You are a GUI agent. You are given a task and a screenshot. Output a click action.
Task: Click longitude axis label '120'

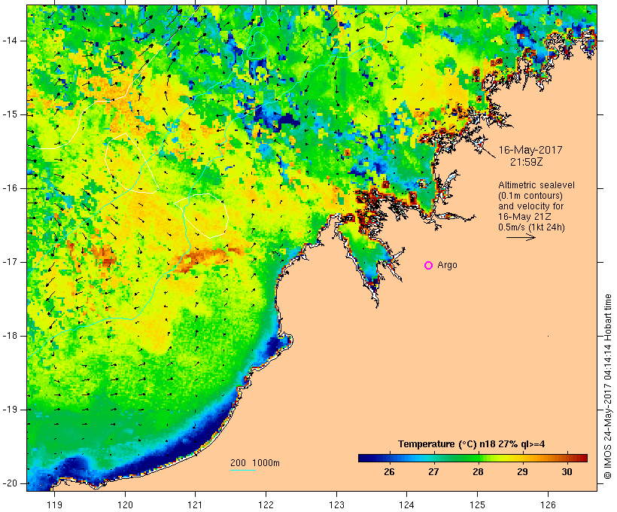(125, 505)
